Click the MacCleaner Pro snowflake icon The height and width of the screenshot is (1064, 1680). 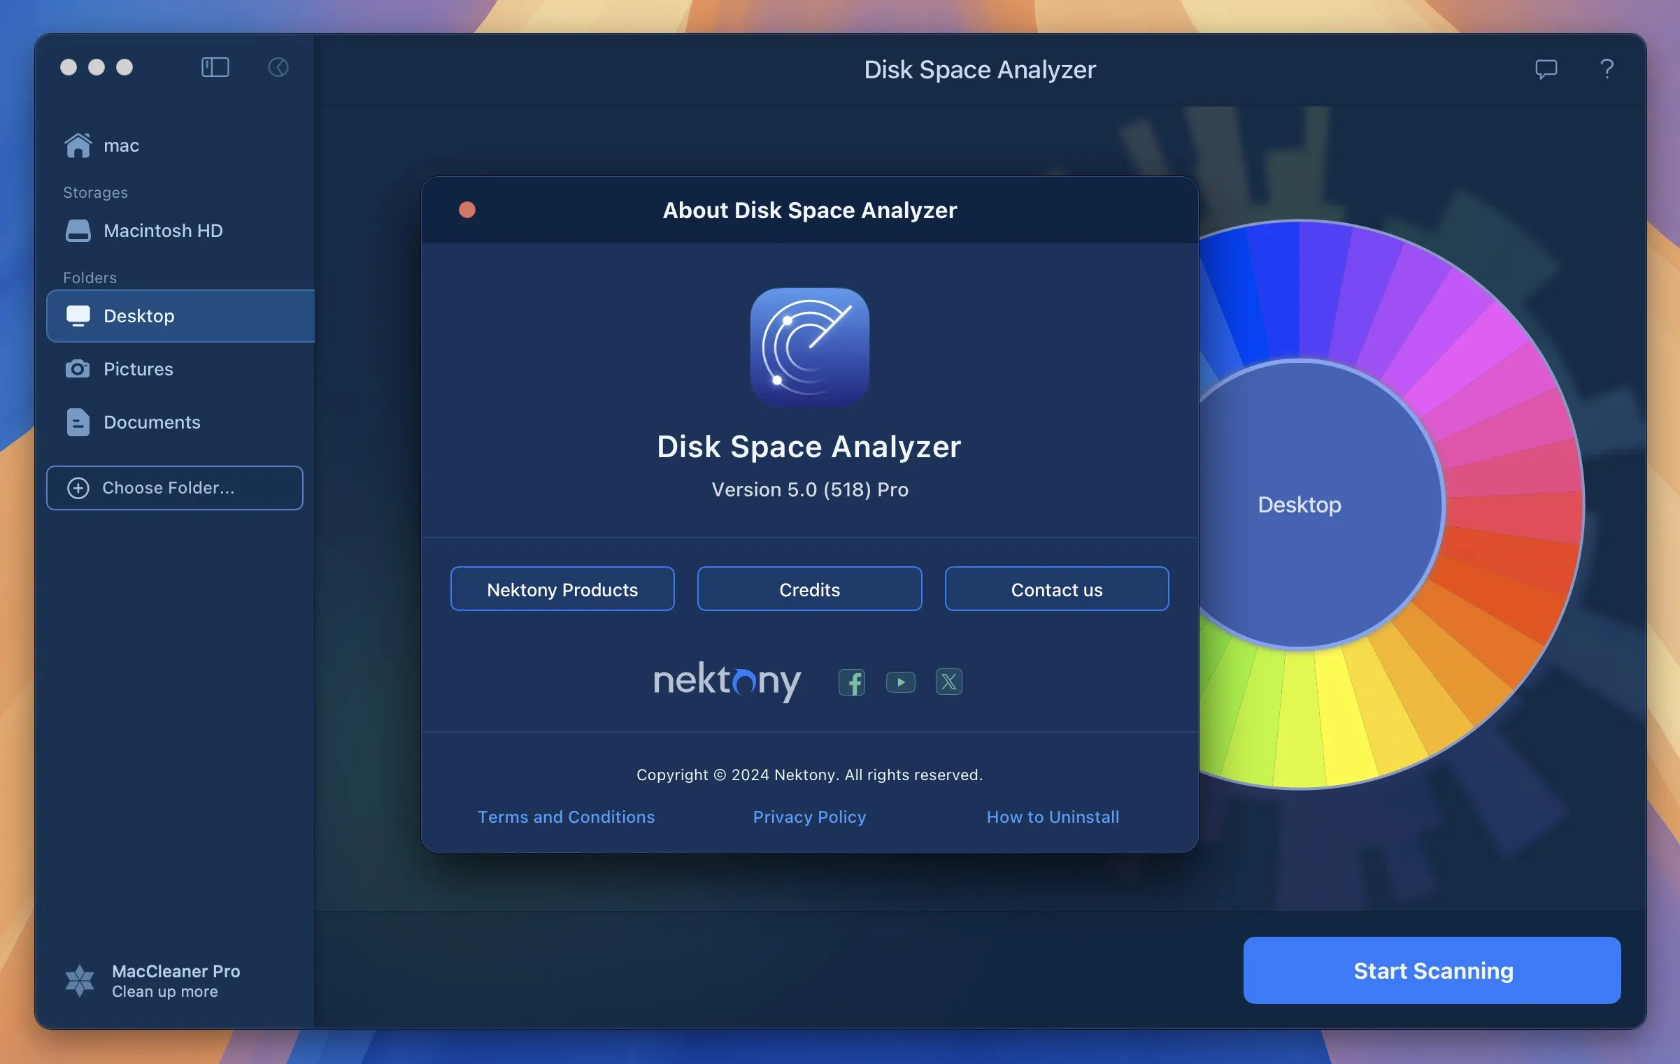pyautogui.click(x=80, y=980)
